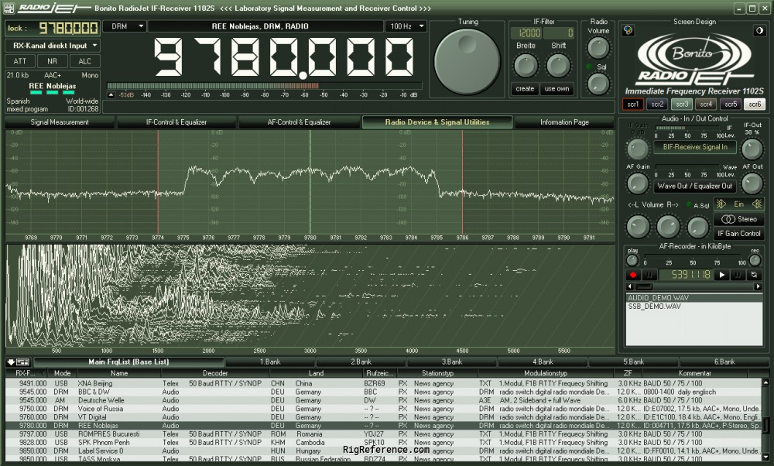Select screen design scr1
Screen dimensions: 774x466
click(x=633, y=105)
